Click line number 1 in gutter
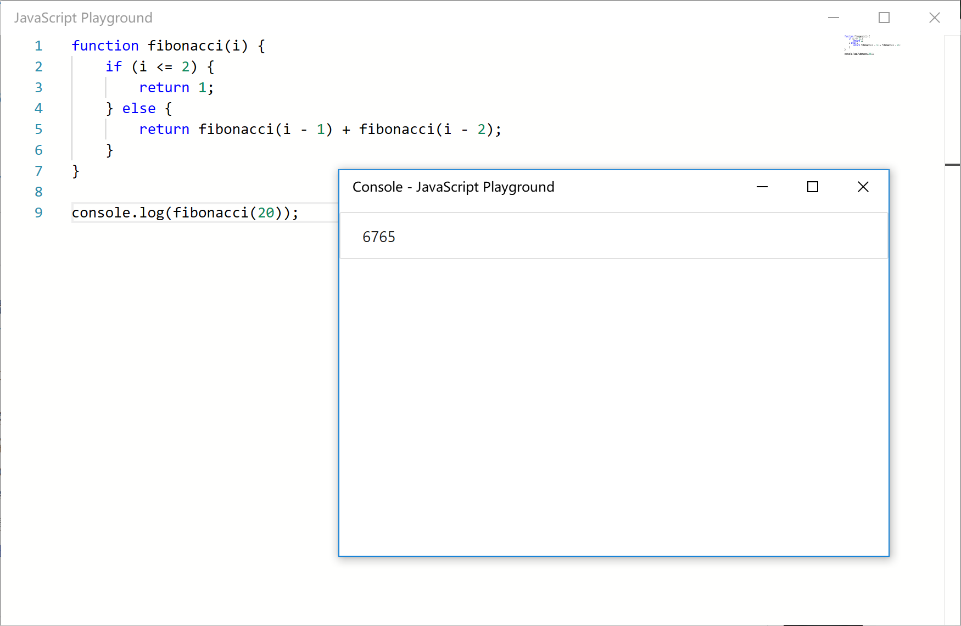Viewport: 961px width, 626px height. [38, 46]
